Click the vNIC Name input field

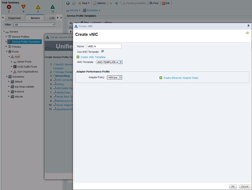coord(104,46)
